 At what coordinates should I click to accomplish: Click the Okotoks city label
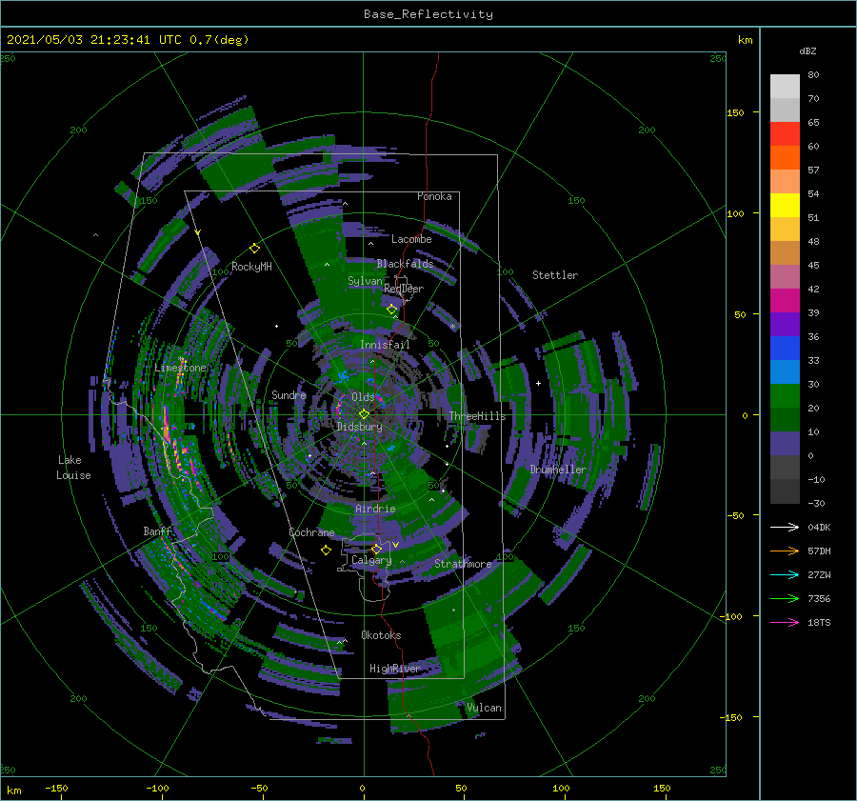tap(381, 635)
